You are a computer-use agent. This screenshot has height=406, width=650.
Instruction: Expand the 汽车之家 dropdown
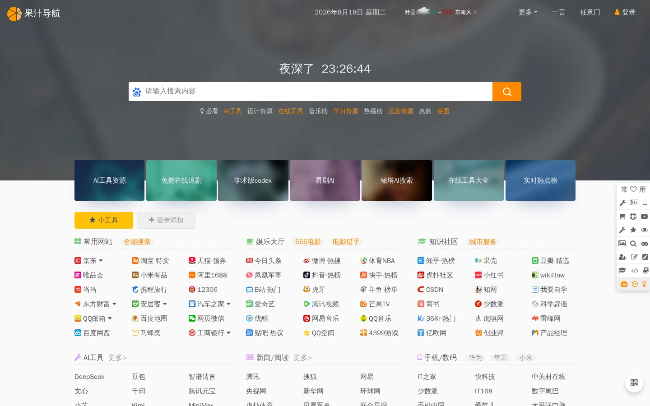pos(228,304)
